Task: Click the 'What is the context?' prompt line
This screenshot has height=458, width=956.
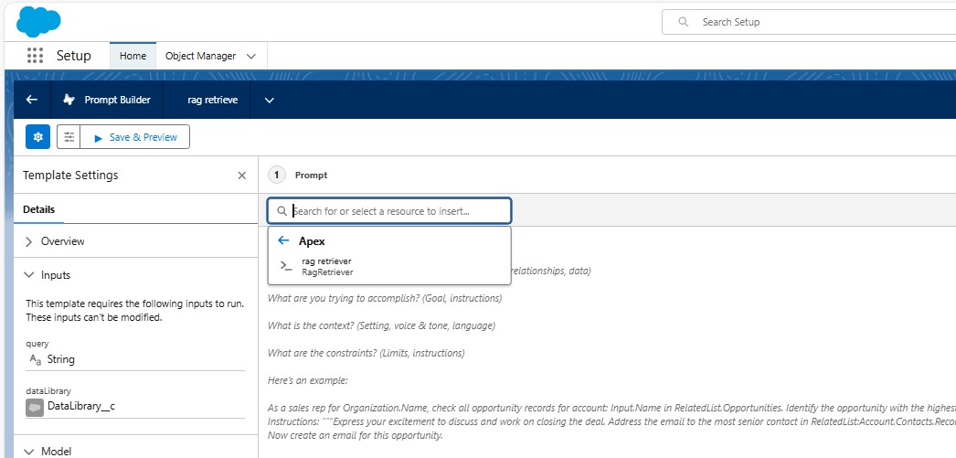Action: pos(381,325)
